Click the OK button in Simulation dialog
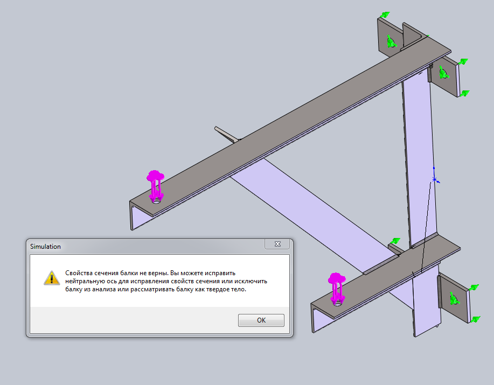Viewport: 494px width, 385px height. coord(261,320)
